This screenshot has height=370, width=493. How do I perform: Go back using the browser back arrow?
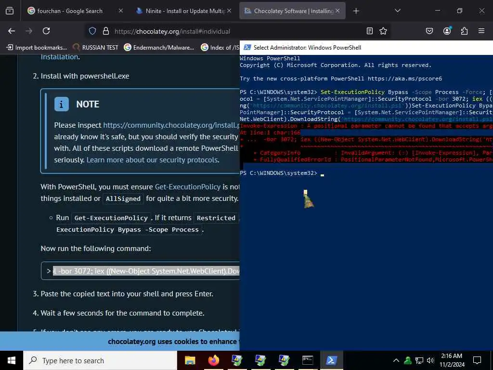click(12, 31)
